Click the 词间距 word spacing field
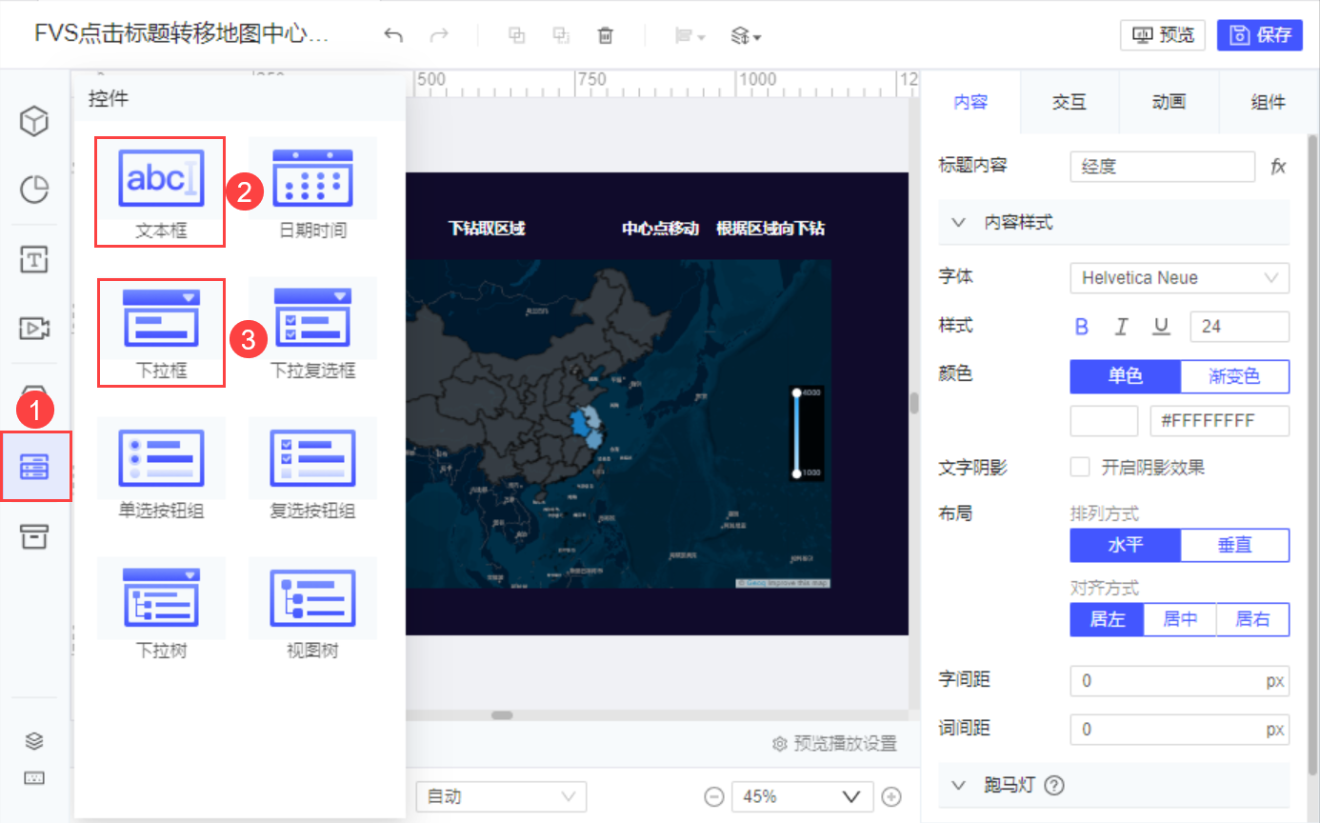The height and width of the screenshot is (823, 1320). 1180,730
